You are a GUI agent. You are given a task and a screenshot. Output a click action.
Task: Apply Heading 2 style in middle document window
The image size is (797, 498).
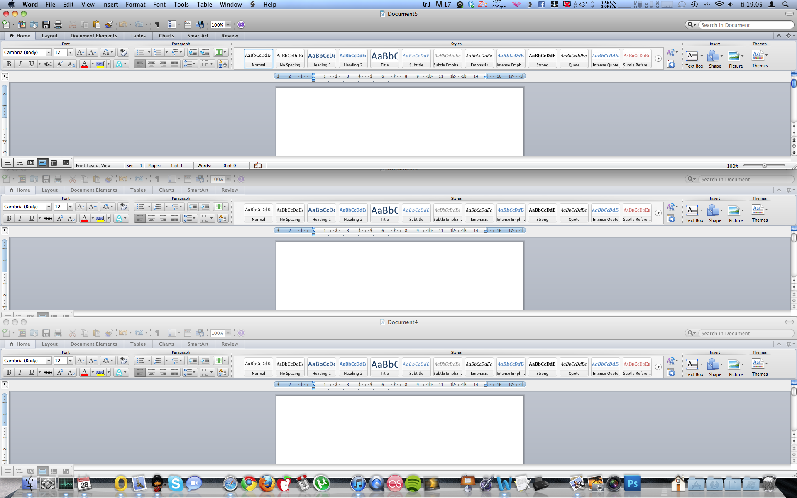pyautogui.click(x=353, y=213)
